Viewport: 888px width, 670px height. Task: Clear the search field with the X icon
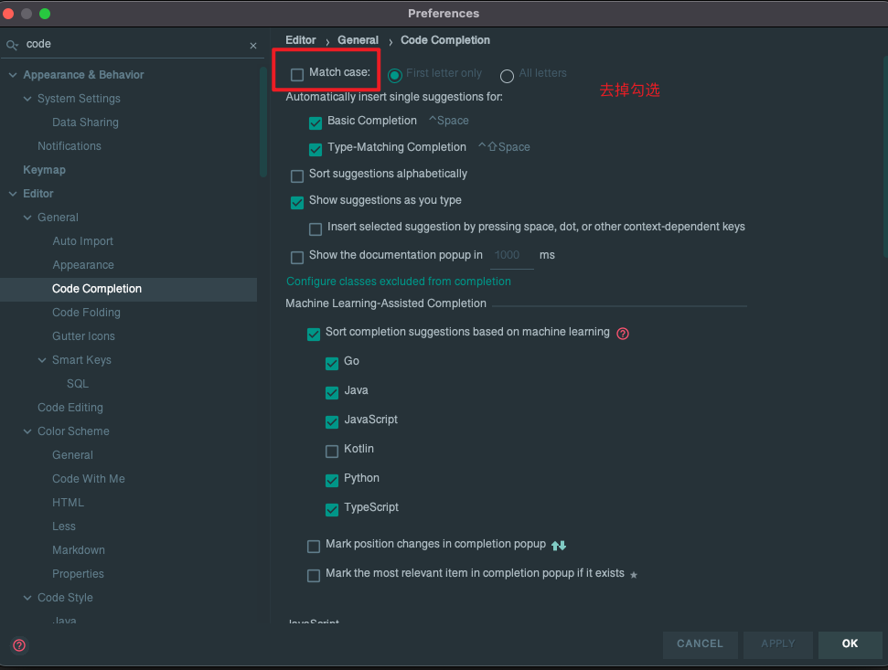253,46
